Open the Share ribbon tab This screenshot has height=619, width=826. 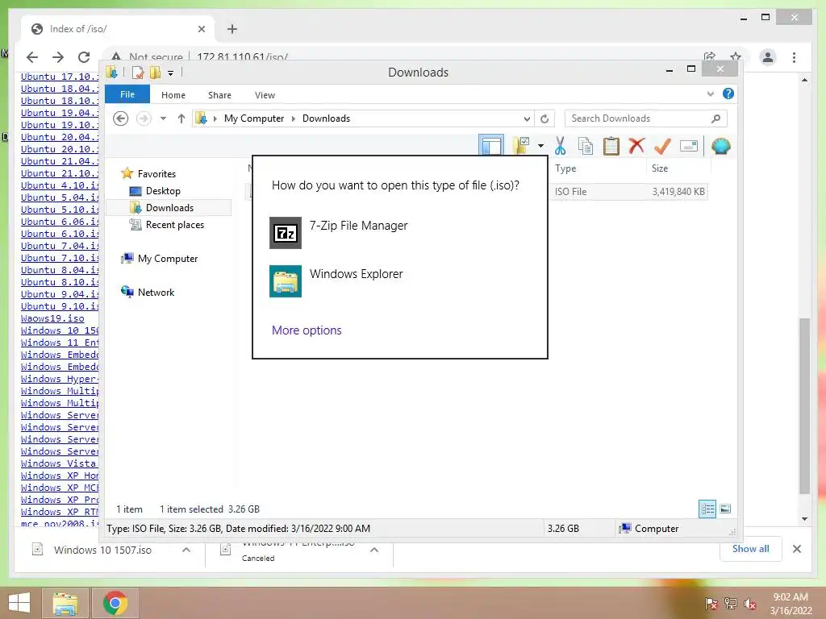(219, 95)
